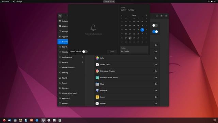Go to the next month in calendar
The image size is (218, 123).
(146, 15)
